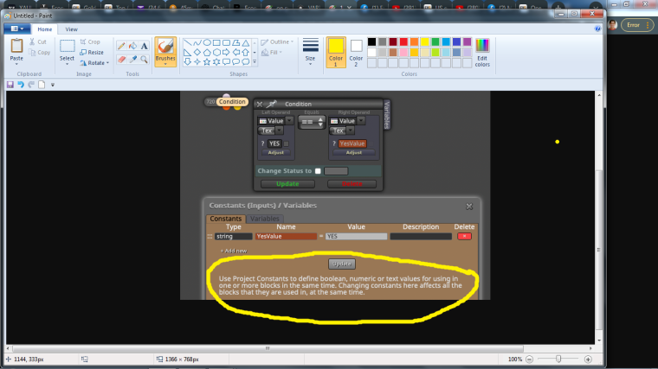Open Paint Help question mark icon
Image resolution: width=658 pixels, height=369 pixels.
pyautogui.click(x=597, y=29)
